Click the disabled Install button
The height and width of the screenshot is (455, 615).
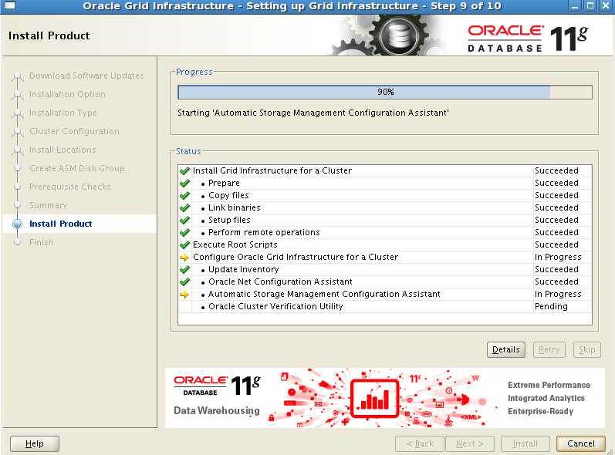tap(525, 443)
